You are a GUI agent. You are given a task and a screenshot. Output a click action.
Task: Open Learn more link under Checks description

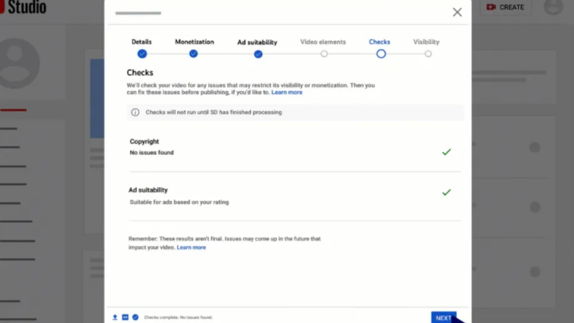(x=286, y=93)
